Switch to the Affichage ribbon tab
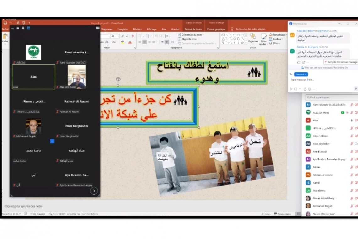The width and height of the screenshot is (358, 239). [x=152, y=29]
